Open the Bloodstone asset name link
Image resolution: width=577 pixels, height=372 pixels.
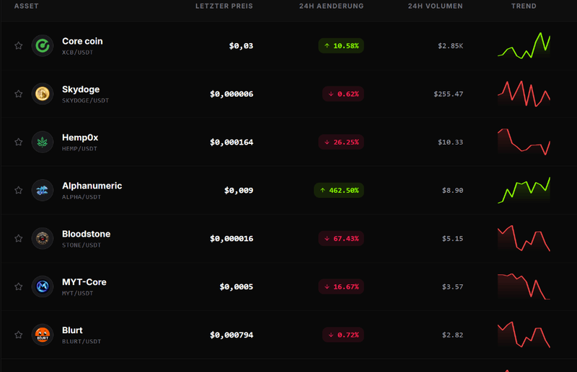tap(86, 234)
